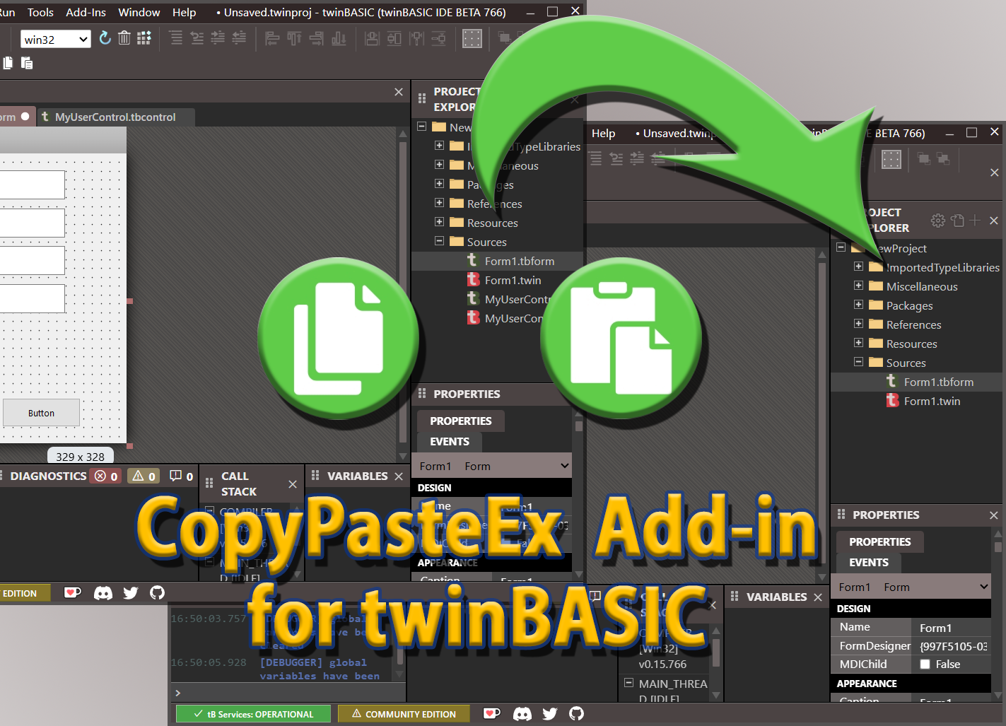
Task: Click the align rights toolbar icon
Action: [x=317, y=38]
